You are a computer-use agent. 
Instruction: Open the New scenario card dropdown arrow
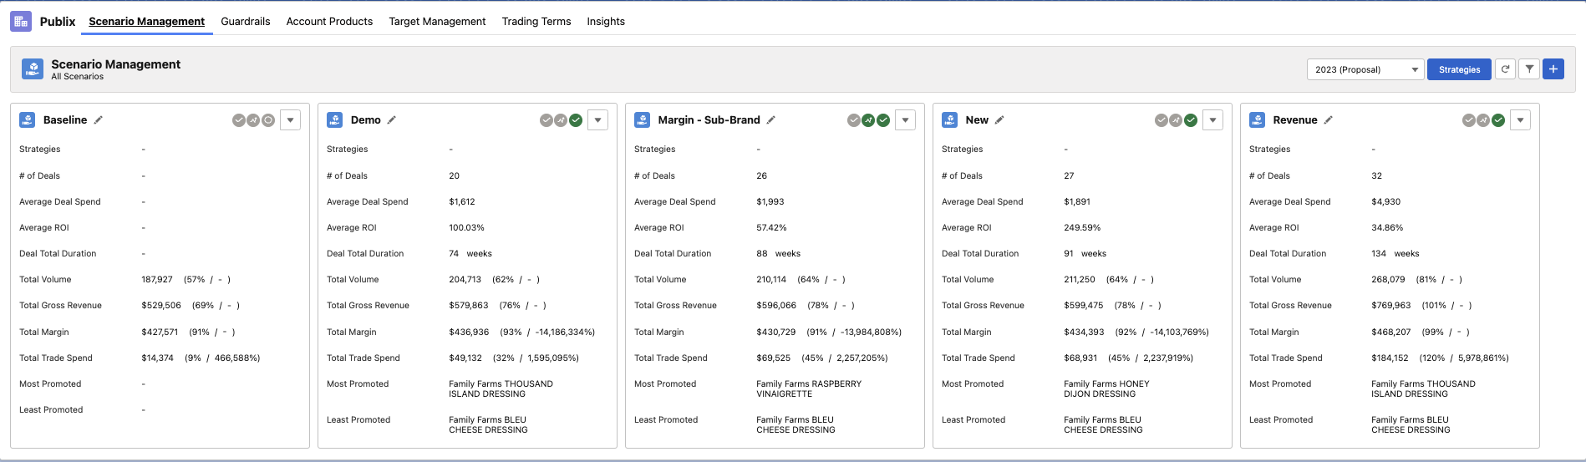click(1212, 120)
